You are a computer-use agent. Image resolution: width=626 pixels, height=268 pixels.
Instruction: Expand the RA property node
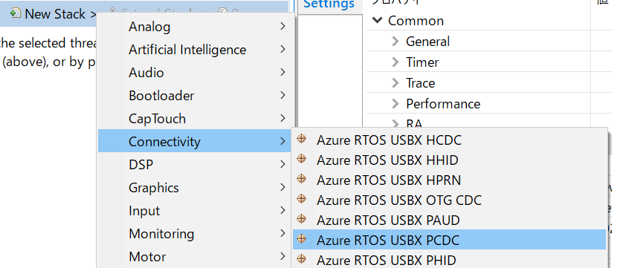coord(396,123)
